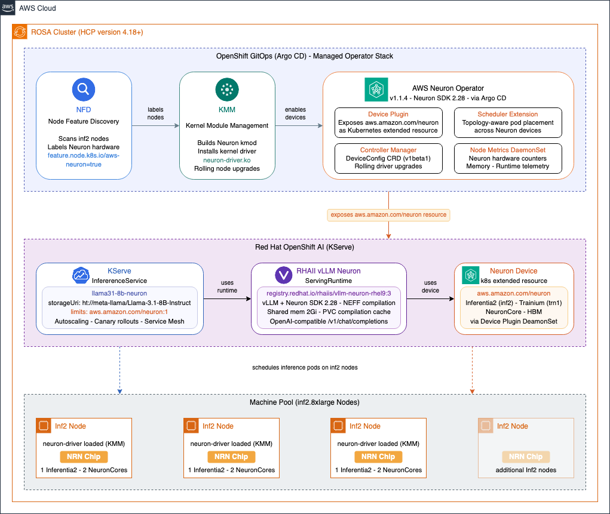This screenshot has height=514, width=610.
Task: Click 'storageUri: ht://meta-llama/Llama-3.1-8B-Instruct' line
Action: tap(119, 303)
